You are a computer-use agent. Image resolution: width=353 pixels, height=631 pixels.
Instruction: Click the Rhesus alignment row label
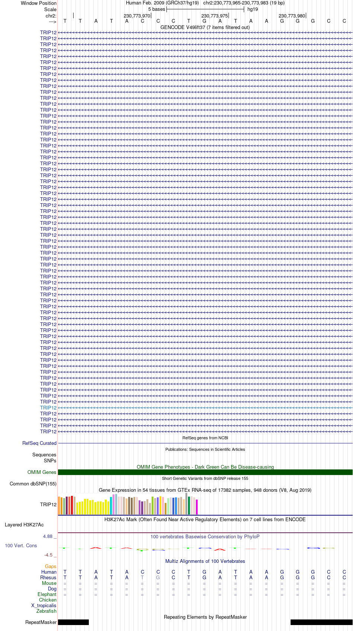[x=48, y=577]
